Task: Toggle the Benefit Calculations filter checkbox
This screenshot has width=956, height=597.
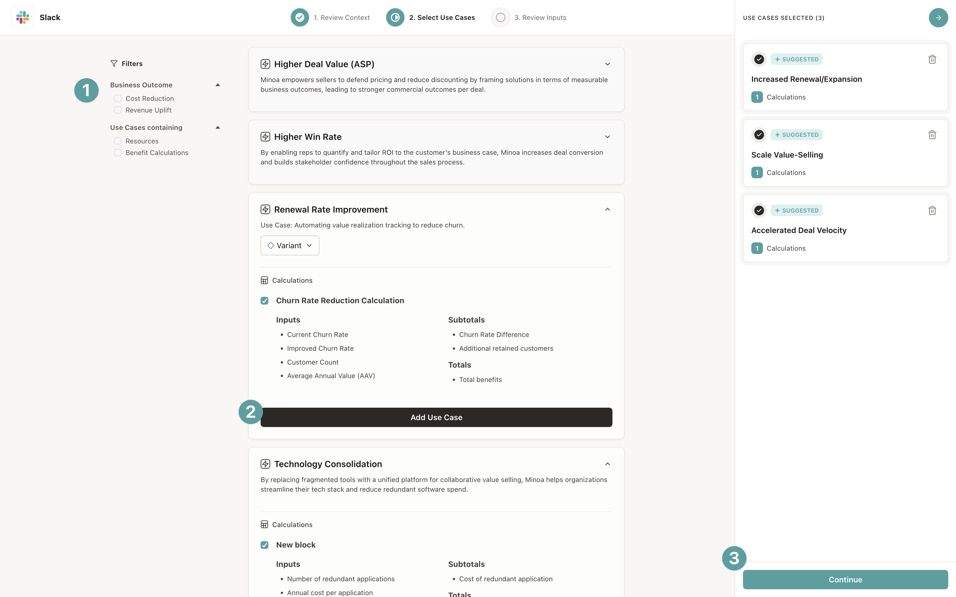Action: click(118, 153)
